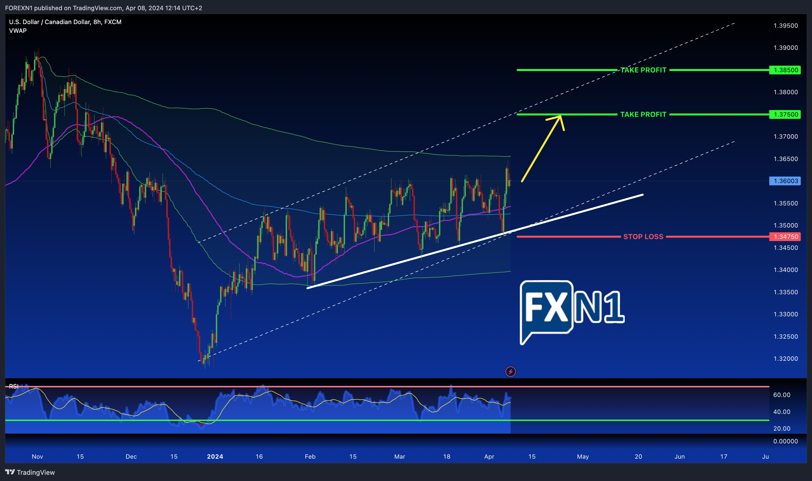
Task: Click the 1.35500 price scale label
Action: [786, 203]
